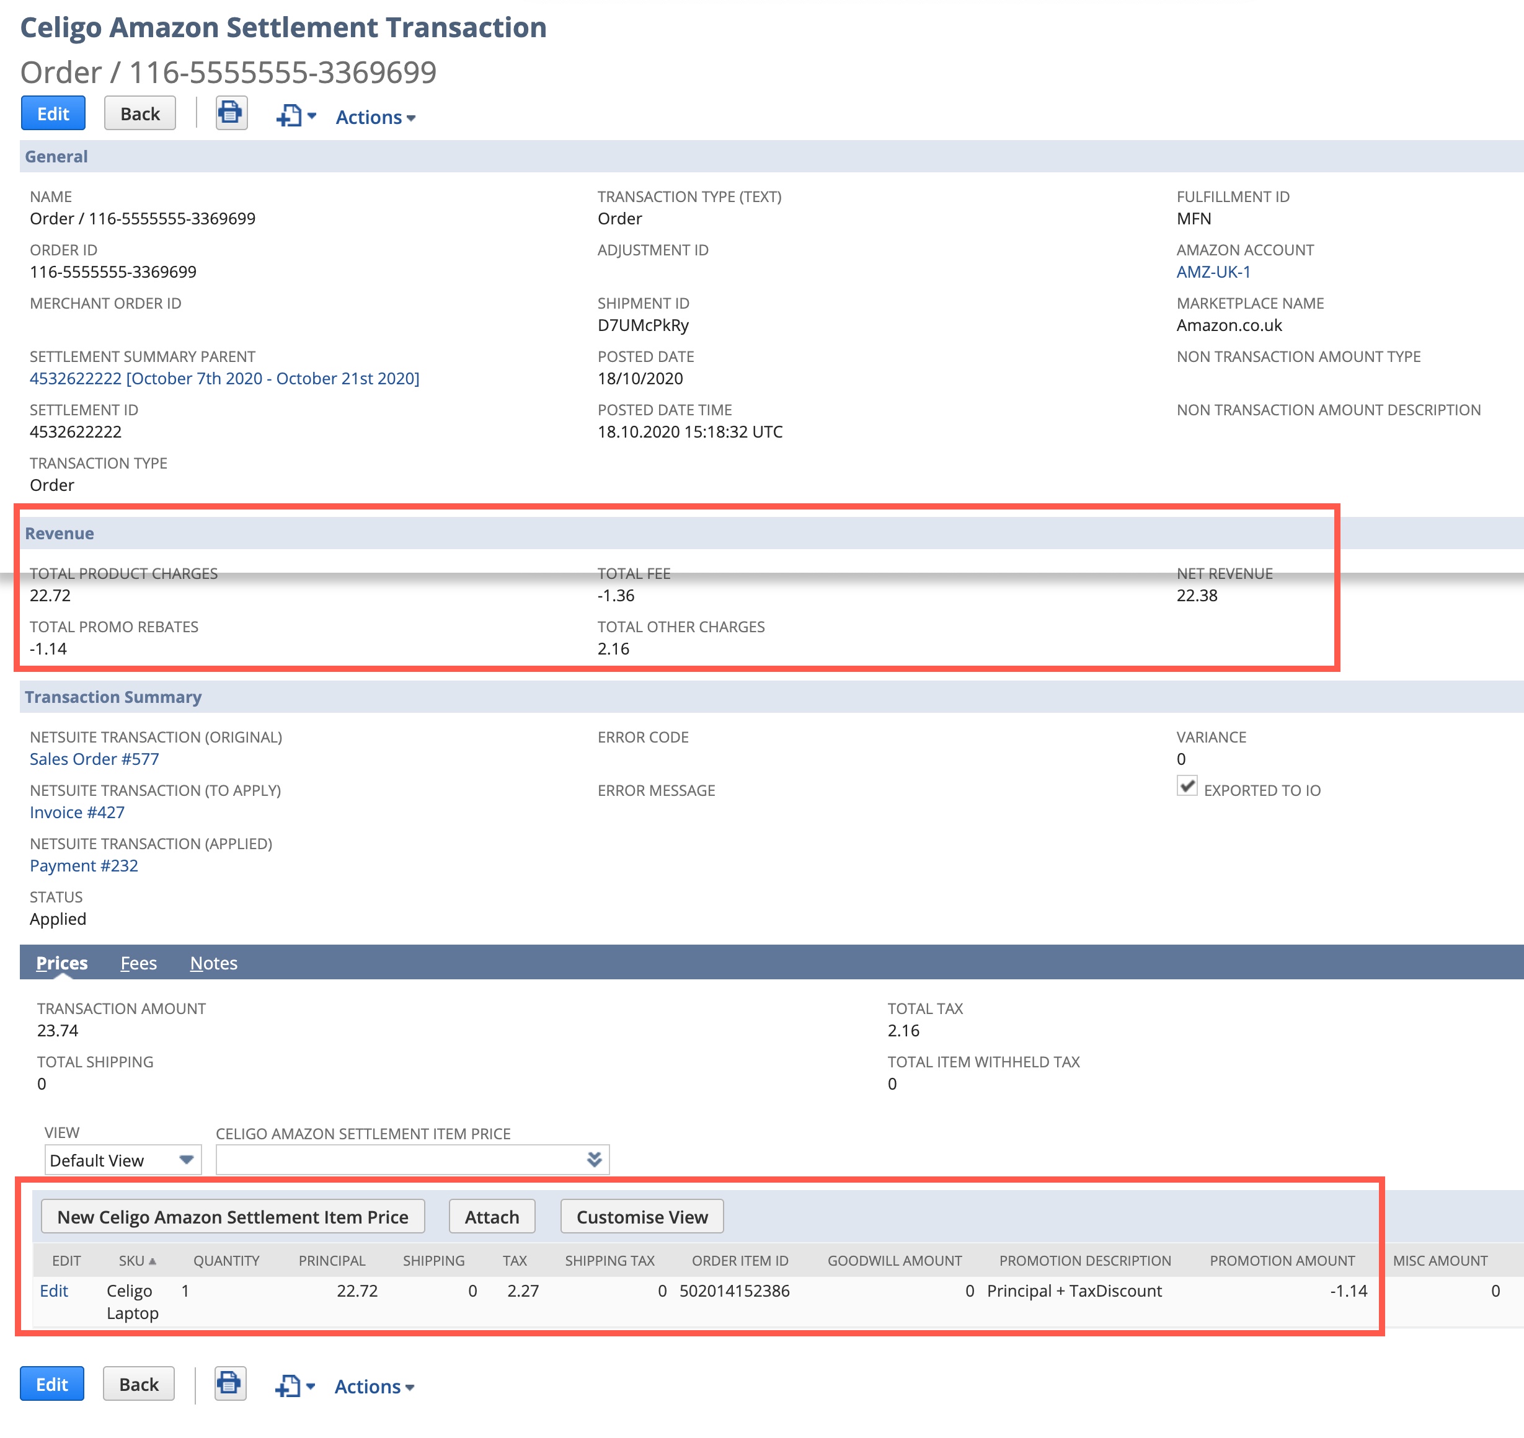Open the bottom new-record plus icon

(288, 1386)
